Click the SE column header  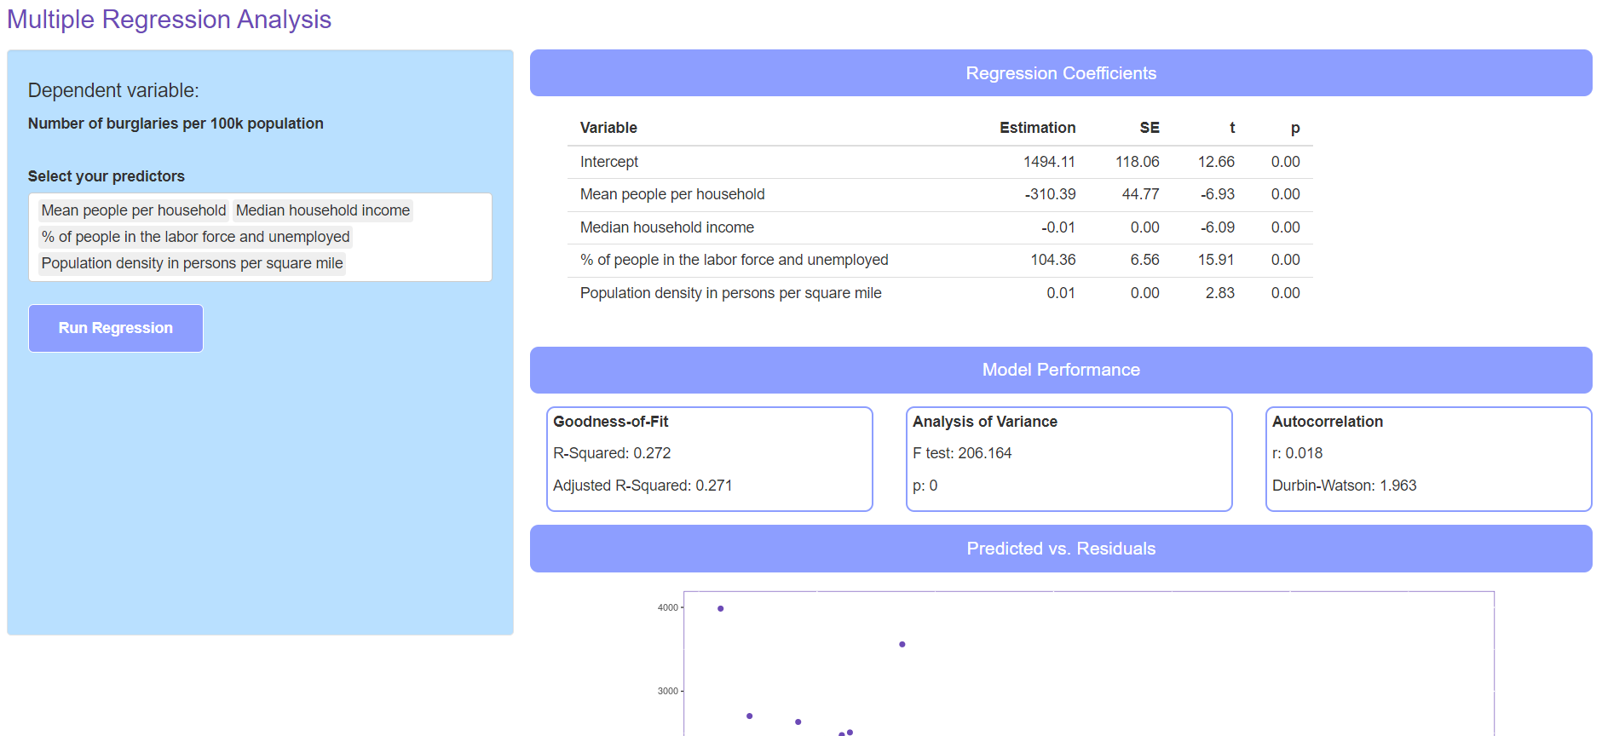coord(1149,128)
